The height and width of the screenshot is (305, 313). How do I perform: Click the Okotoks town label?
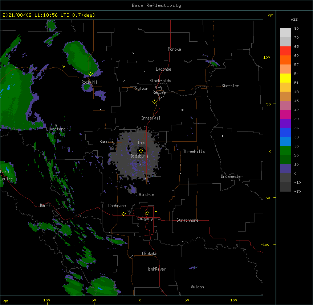tap(150, 254)
